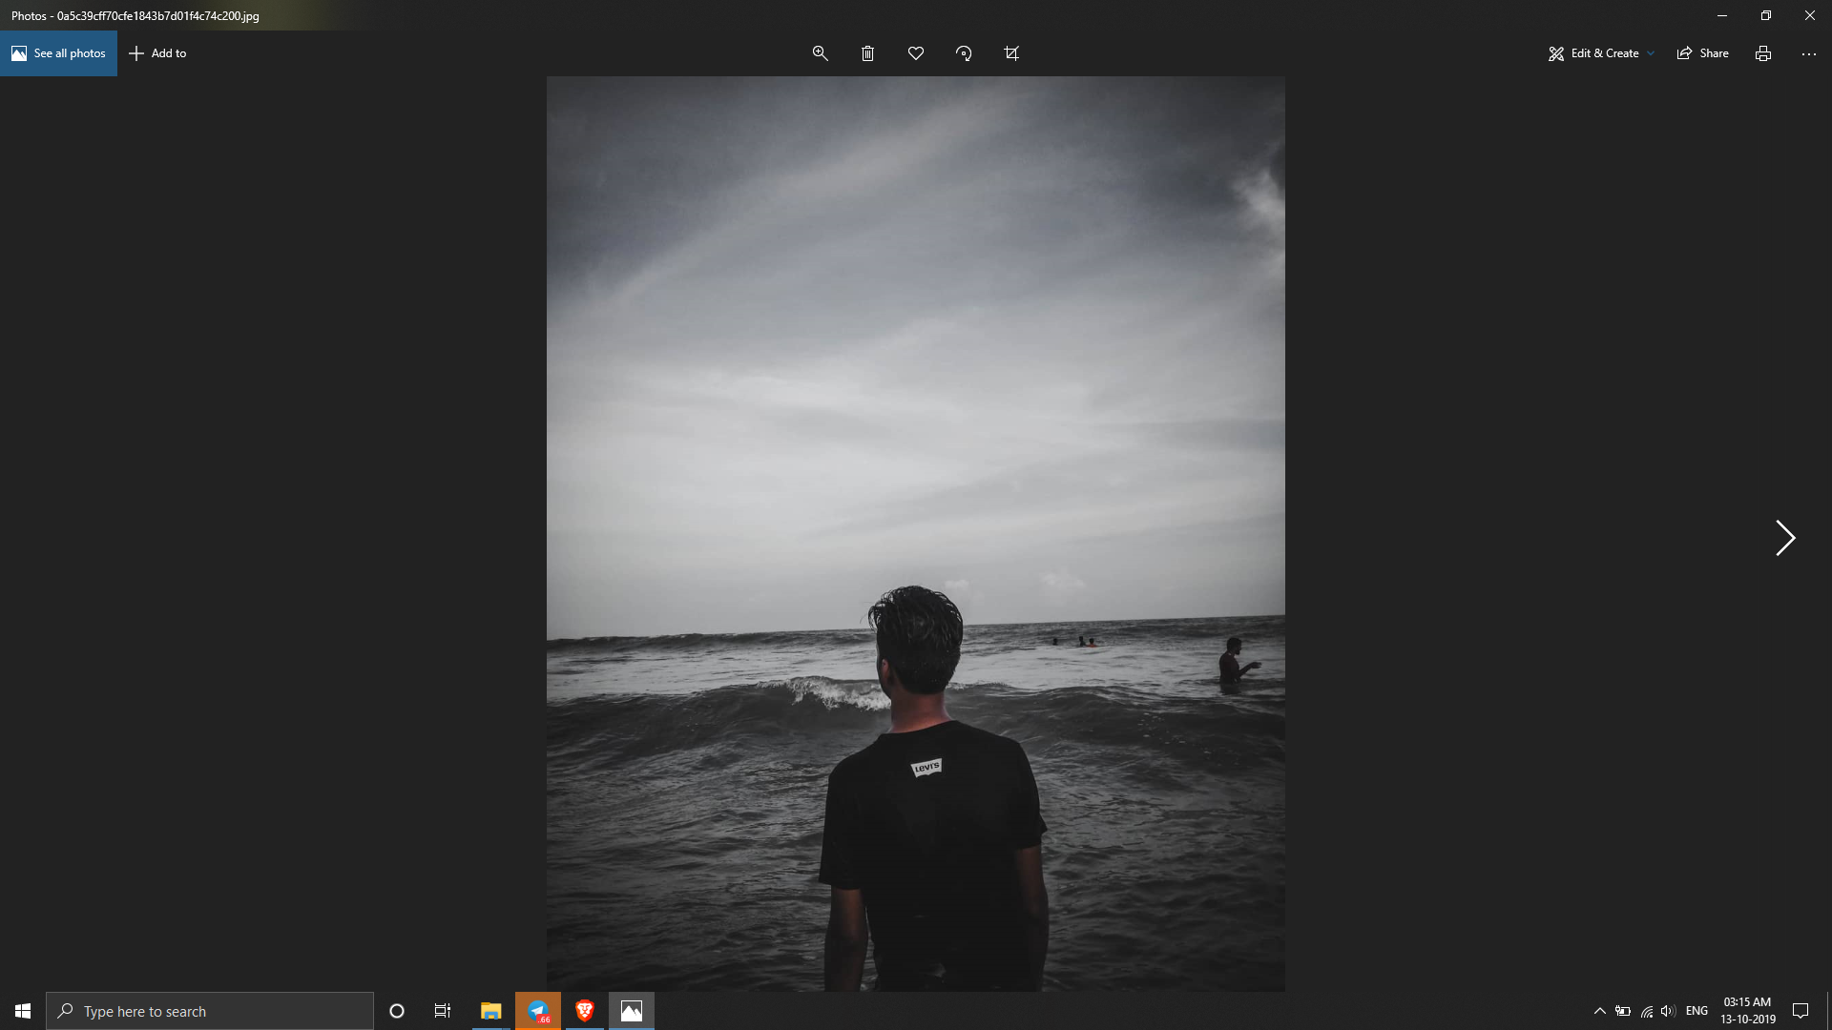Click the taskbar search box
This screenshot has width=1832, height=1030.
click(210, 1010)
